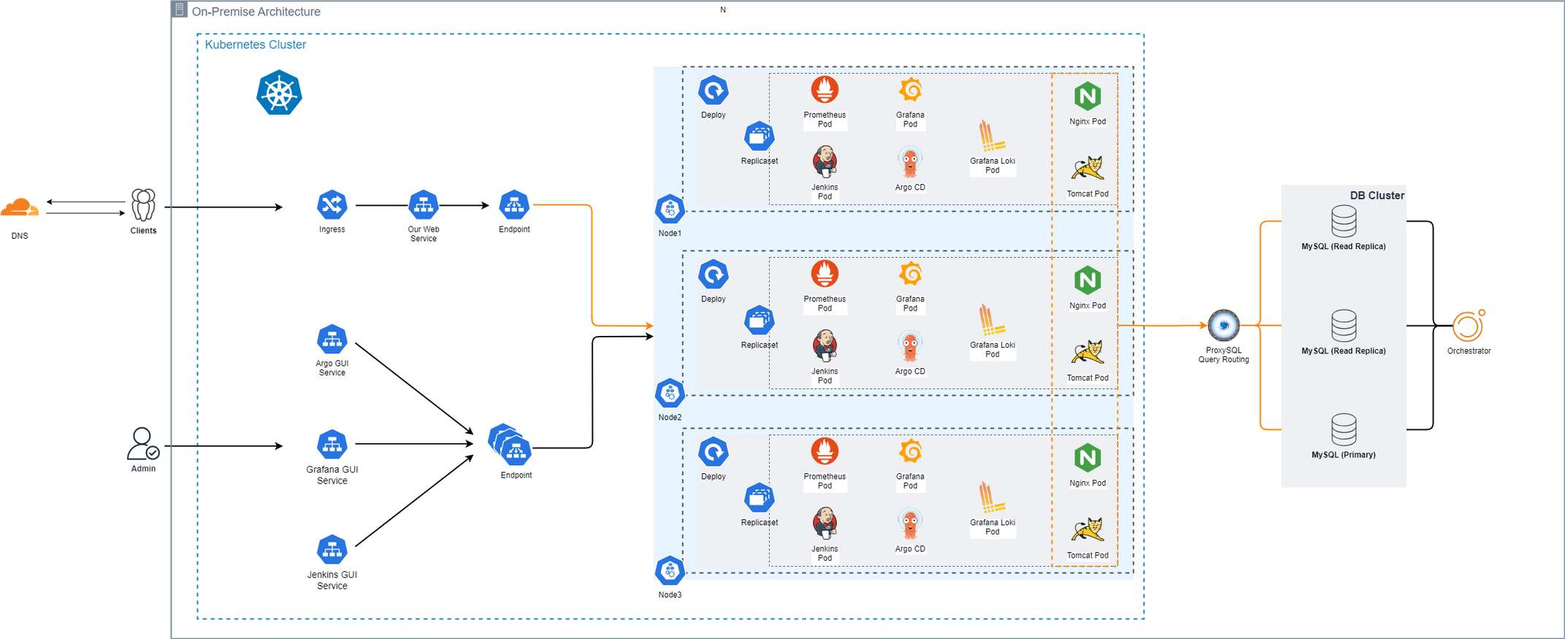Select the "ProxySQL Query Routing" label
This screenshot has width=1565, height=639.
tap(1224, 355)
